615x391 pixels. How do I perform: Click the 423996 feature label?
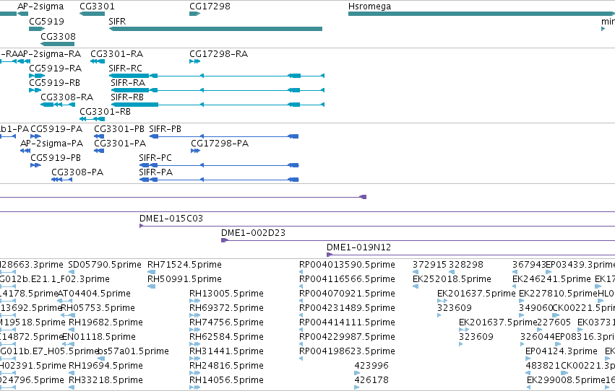tap(371, 366)
